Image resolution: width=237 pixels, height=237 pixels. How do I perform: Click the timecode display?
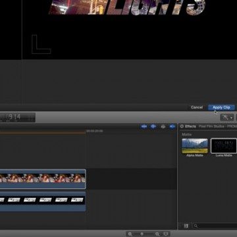pos(18,117)
